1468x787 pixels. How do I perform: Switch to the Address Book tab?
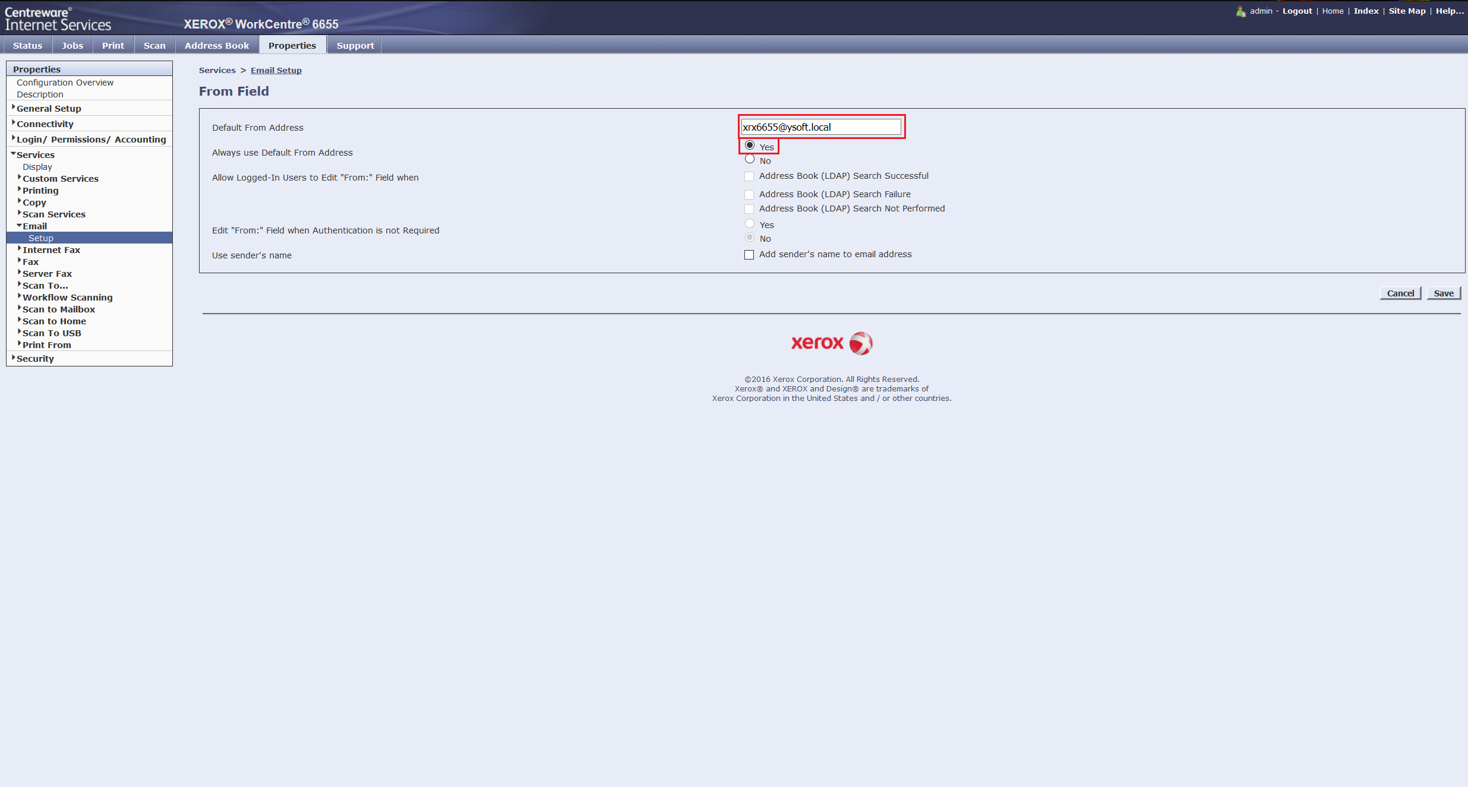point(216,45)
